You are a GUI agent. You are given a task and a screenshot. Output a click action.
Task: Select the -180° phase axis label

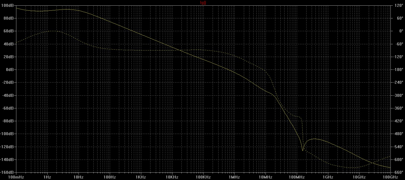[398, 70]
